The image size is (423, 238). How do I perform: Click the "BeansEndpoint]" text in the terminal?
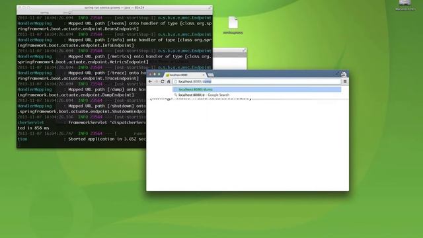[122, 29]
